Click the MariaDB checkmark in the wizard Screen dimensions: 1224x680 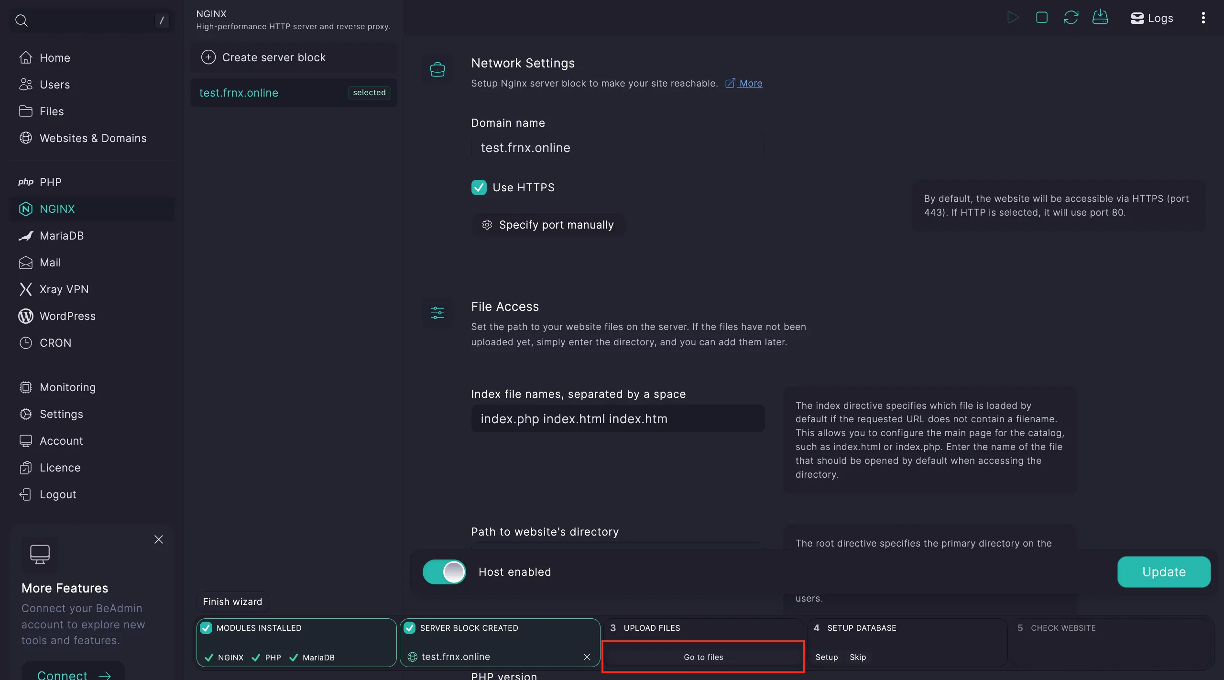[294, 658]
